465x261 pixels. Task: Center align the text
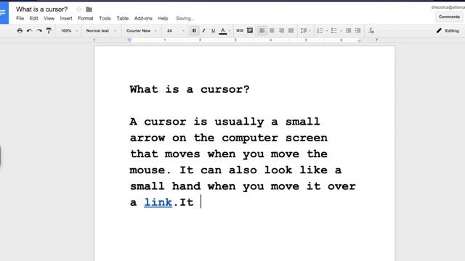(x=272, y=30)
